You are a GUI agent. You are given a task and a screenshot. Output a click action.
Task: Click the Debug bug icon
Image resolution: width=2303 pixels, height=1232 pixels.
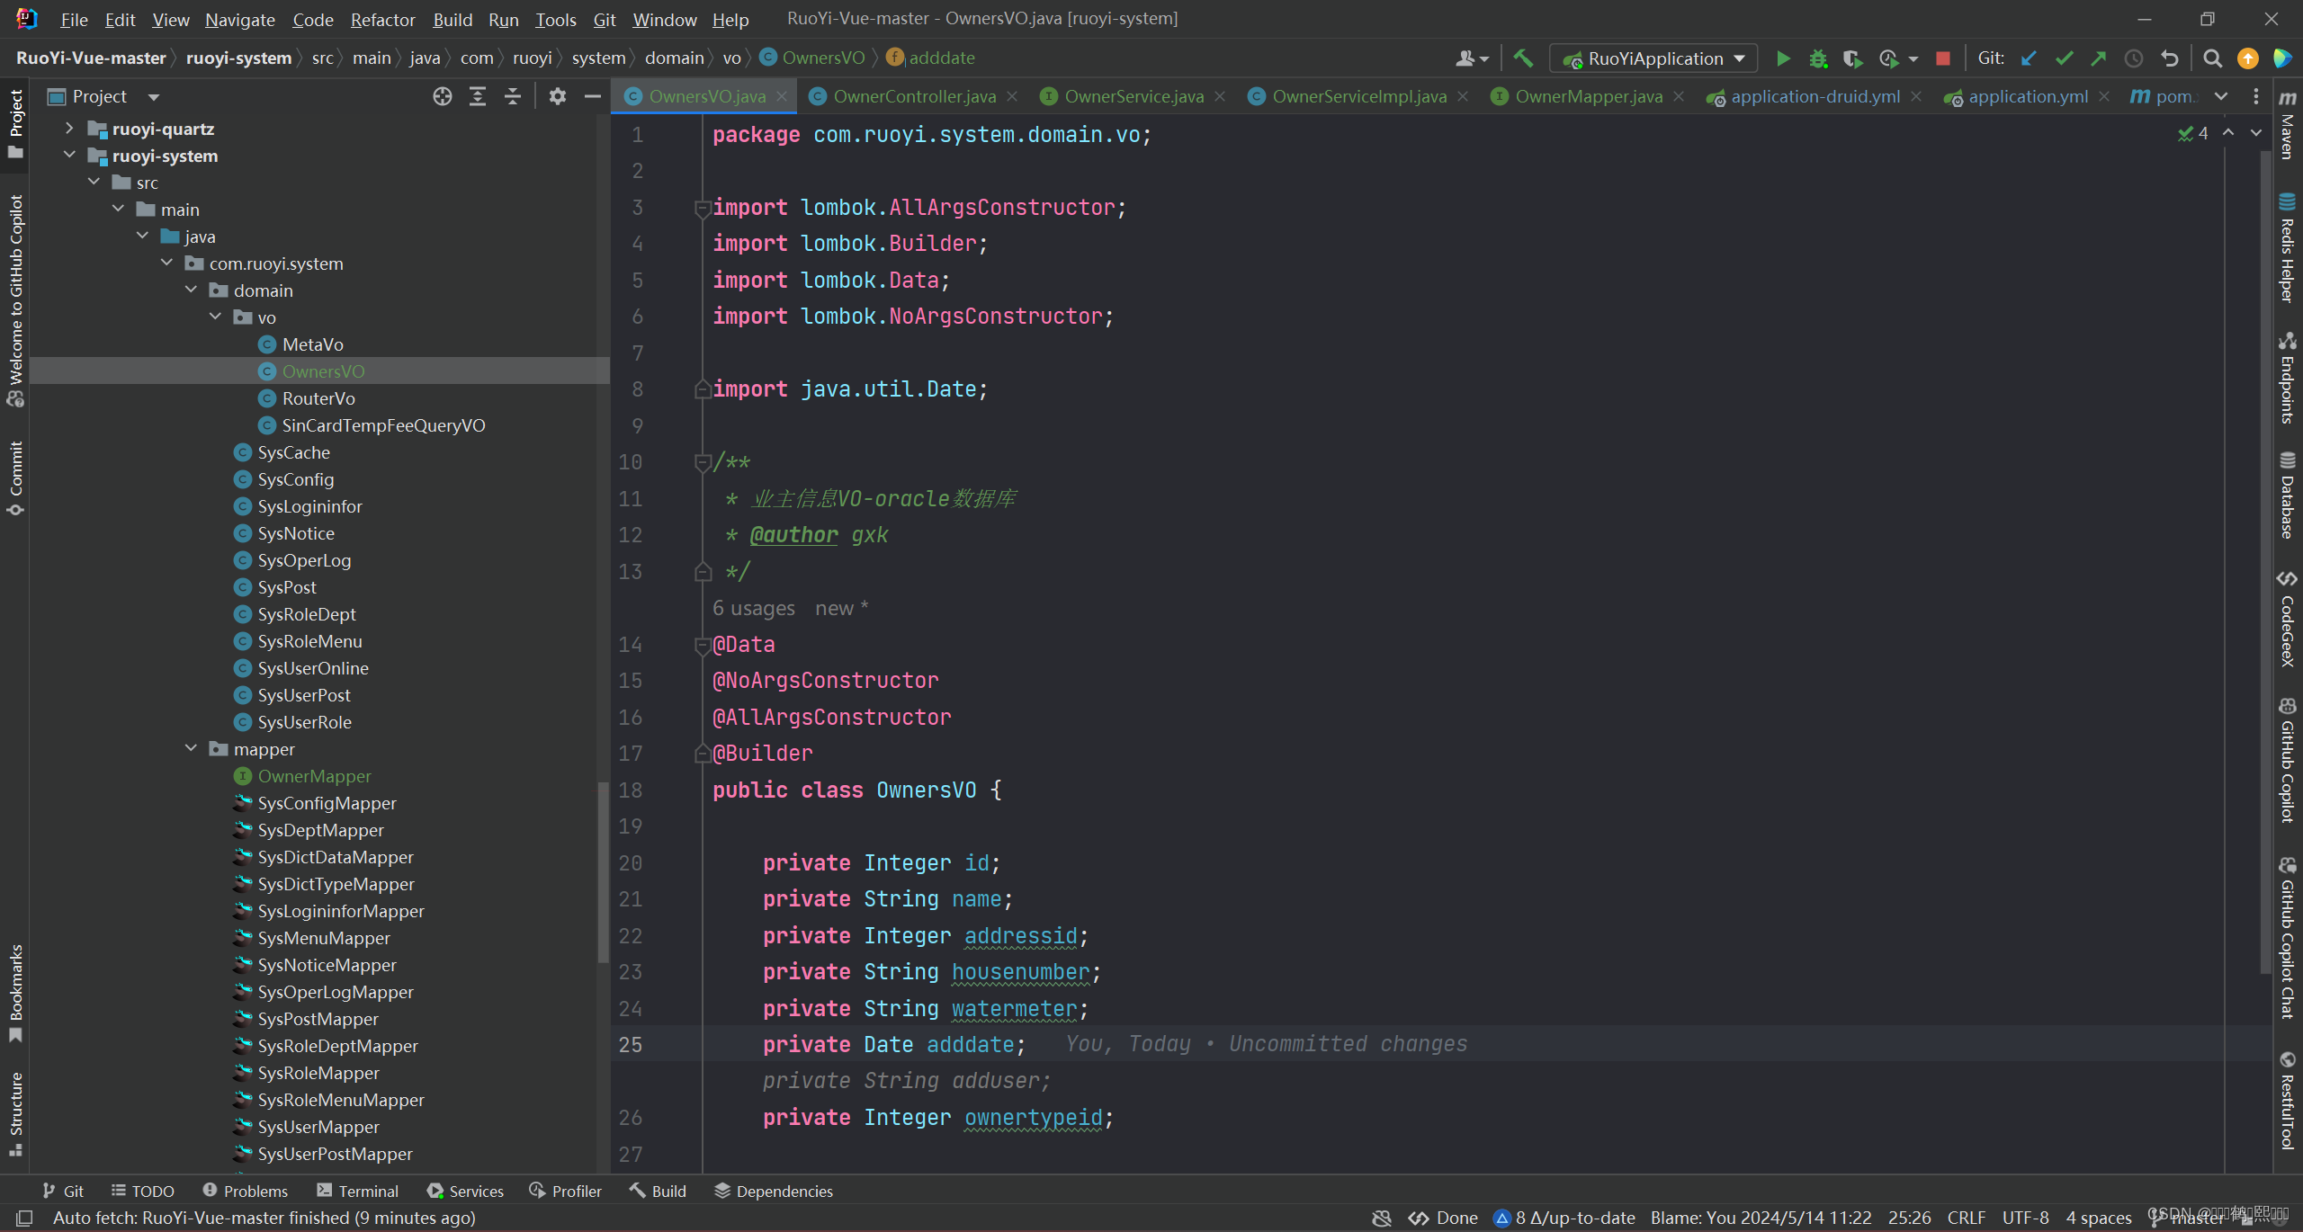pyautogui.click(x=1818, y=58)
